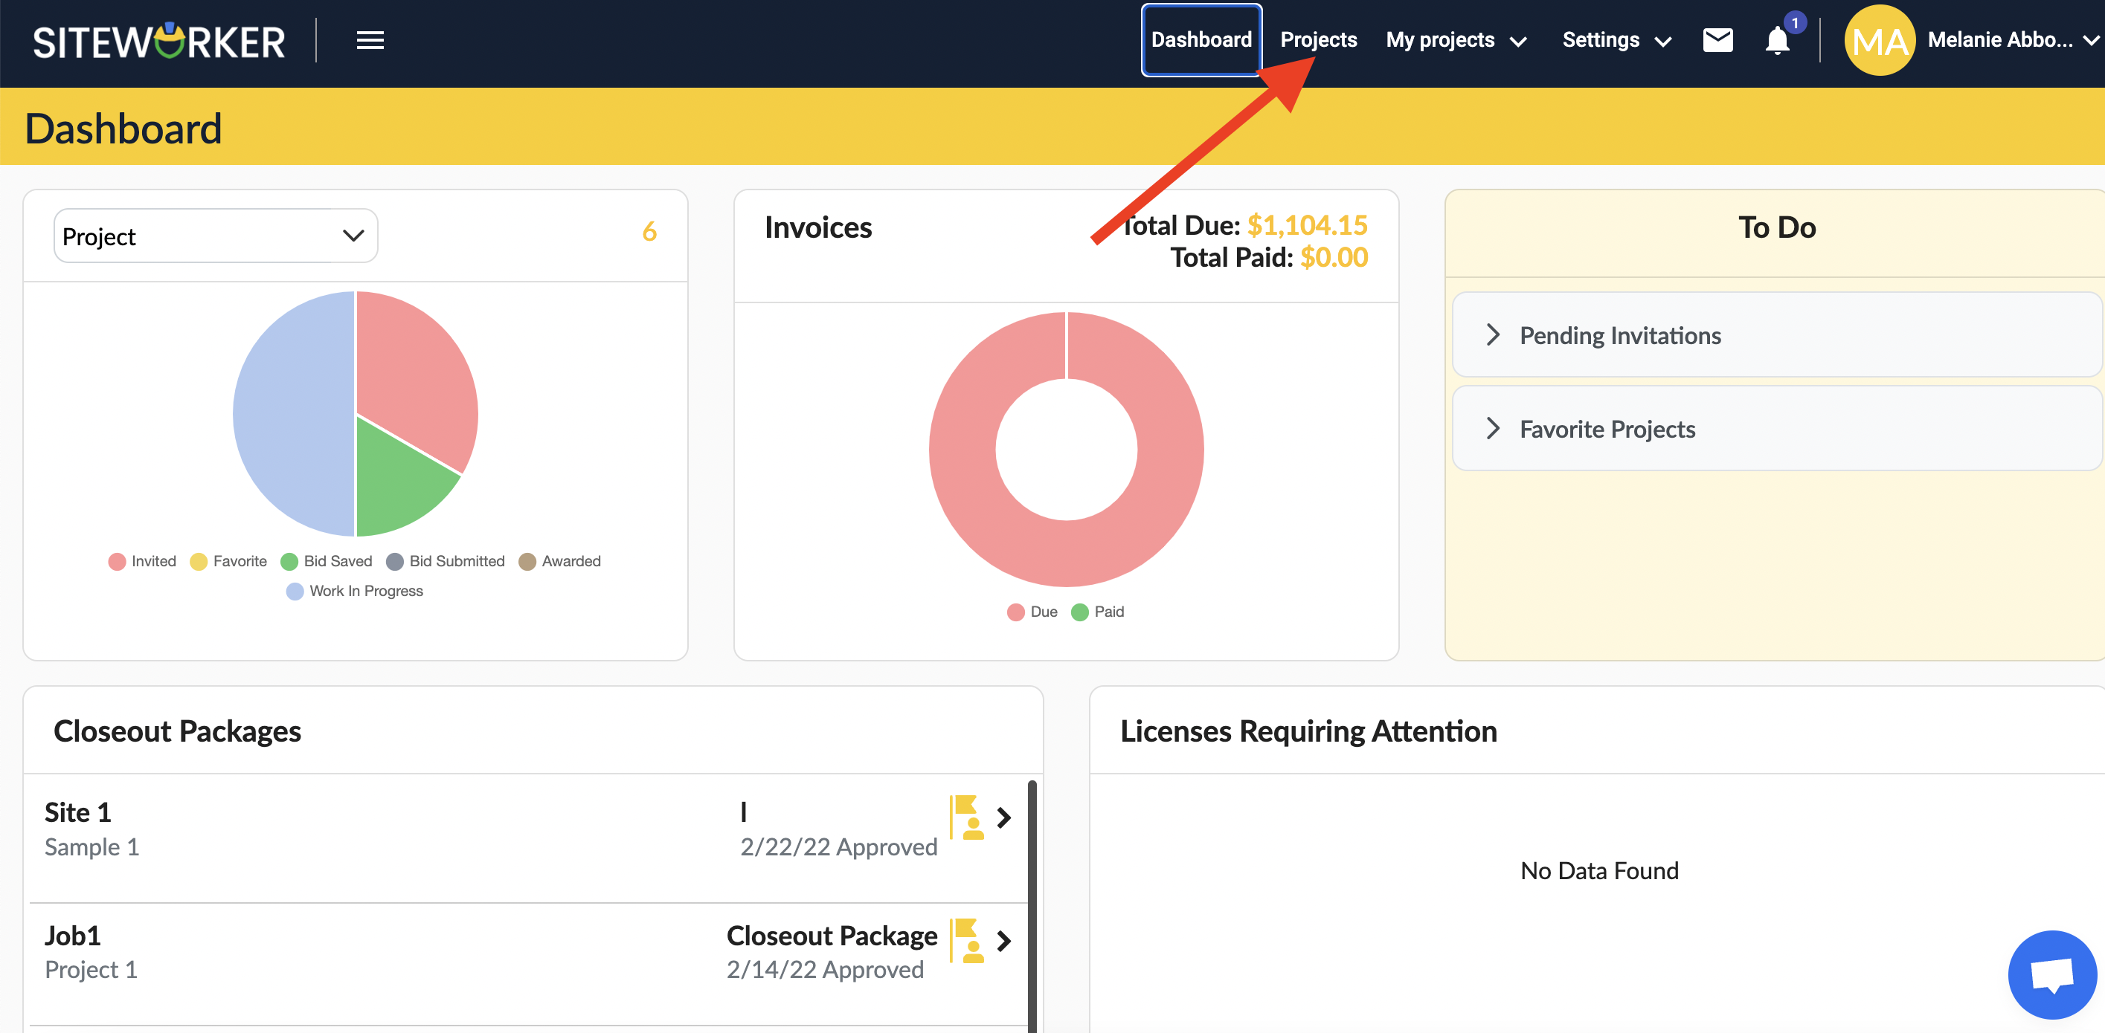
Task: Select the Site 1 closeout row title
Action: click(x=77, y=812)
